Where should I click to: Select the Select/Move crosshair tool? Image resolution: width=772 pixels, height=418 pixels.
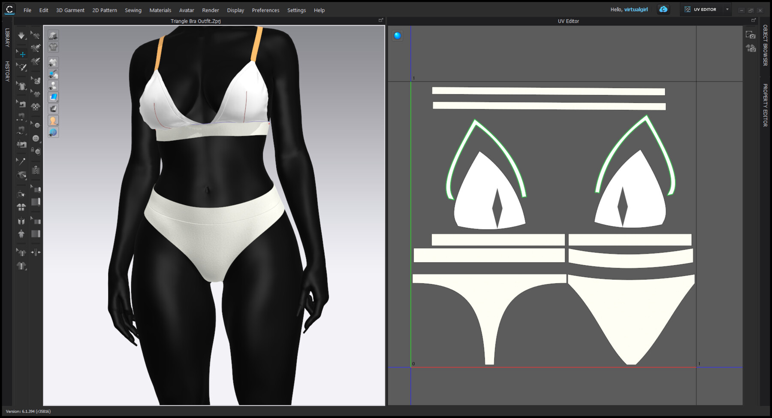click(x=21, y=54)
